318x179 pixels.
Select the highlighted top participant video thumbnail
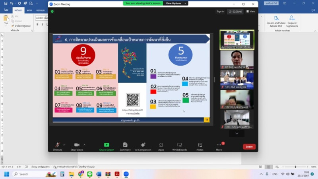[237, 40]
